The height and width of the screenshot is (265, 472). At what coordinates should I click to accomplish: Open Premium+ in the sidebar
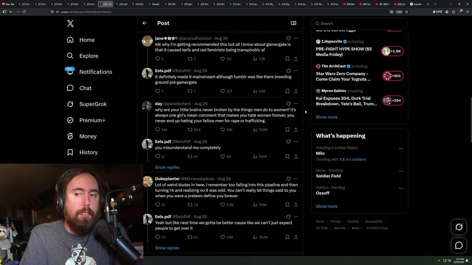[x=86, y=120]
